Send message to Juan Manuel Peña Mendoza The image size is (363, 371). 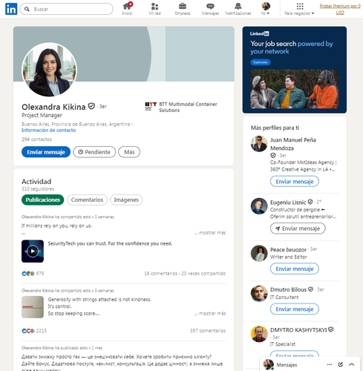[295, 181]
